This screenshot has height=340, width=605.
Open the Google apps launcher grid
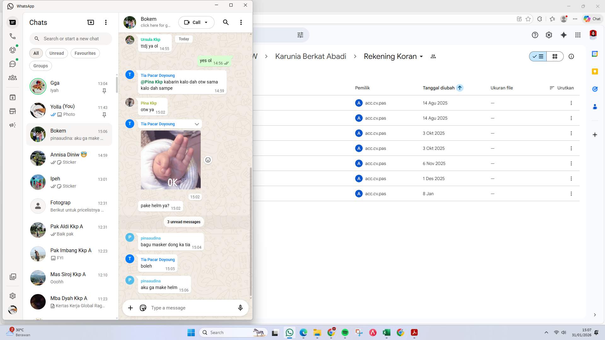[x=578, y=35]
